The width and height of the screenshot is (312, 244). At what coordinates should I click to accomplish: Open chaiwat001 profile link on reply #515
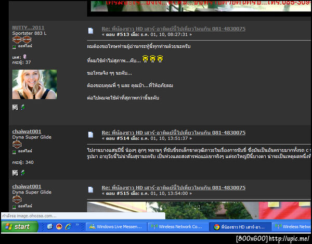[x=27, y=187]
